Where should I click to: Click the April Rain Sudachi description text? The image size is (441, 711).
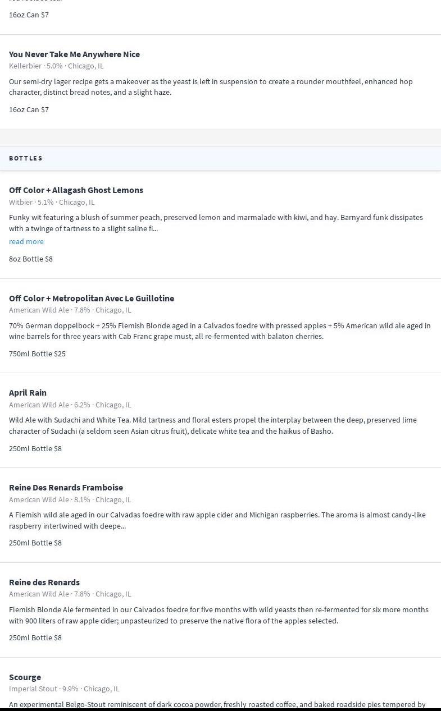(212, 425)
